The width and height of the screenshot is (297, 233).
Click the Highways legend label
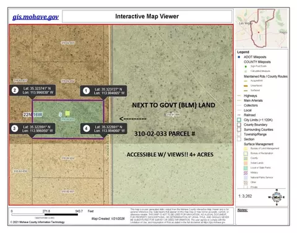pyautogui.click(x=251, y=95)
